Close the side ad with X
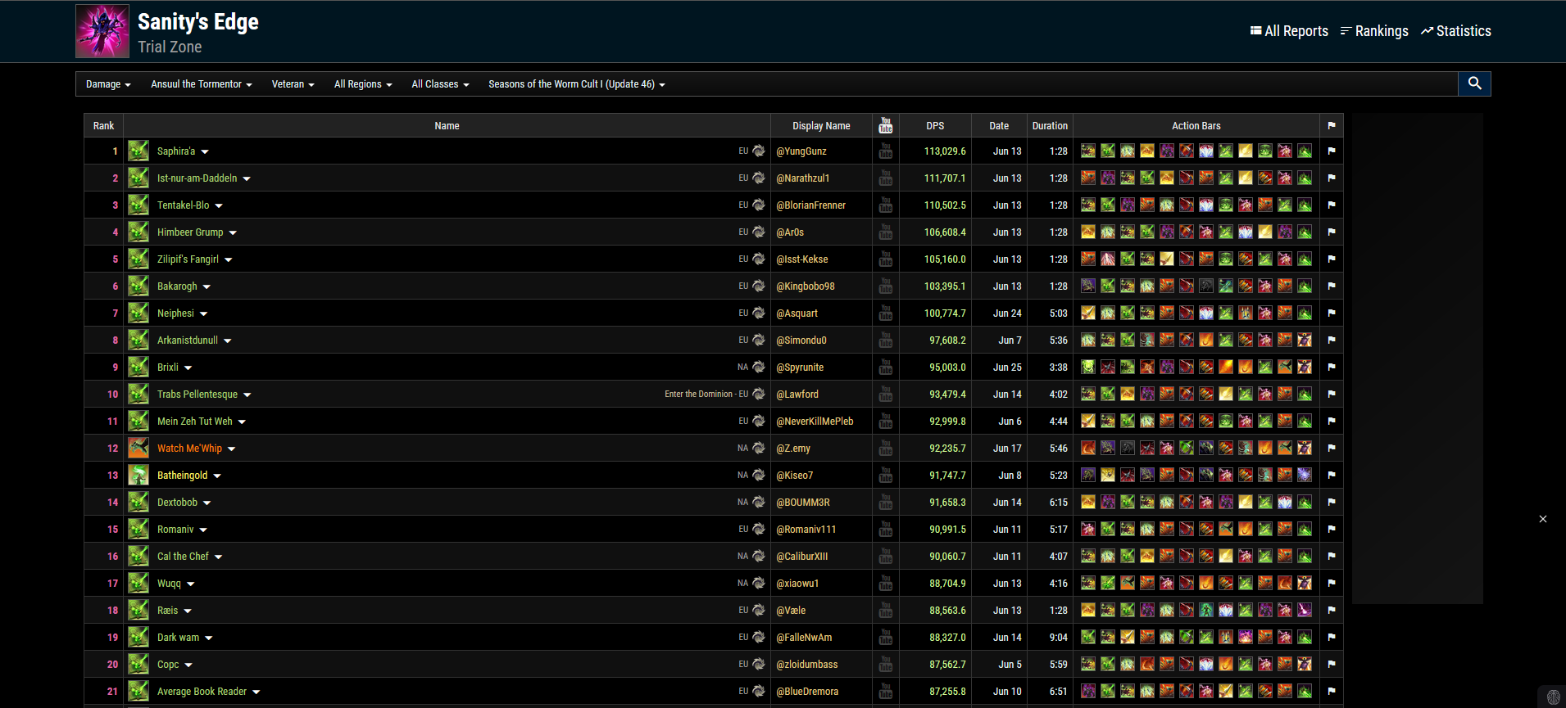Image resolution: width=1566 pixels, height=708 pixels. [x=1543, y=519]
